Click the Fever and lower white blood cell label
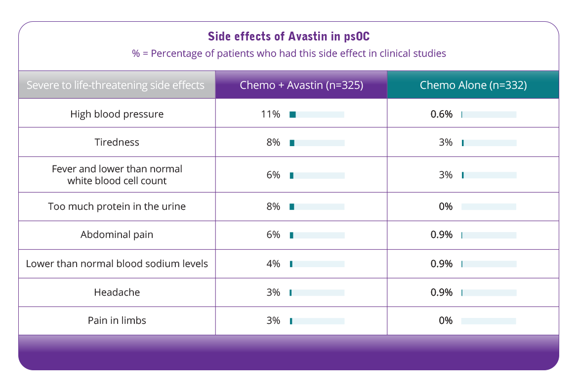 [x=117, y=175]
